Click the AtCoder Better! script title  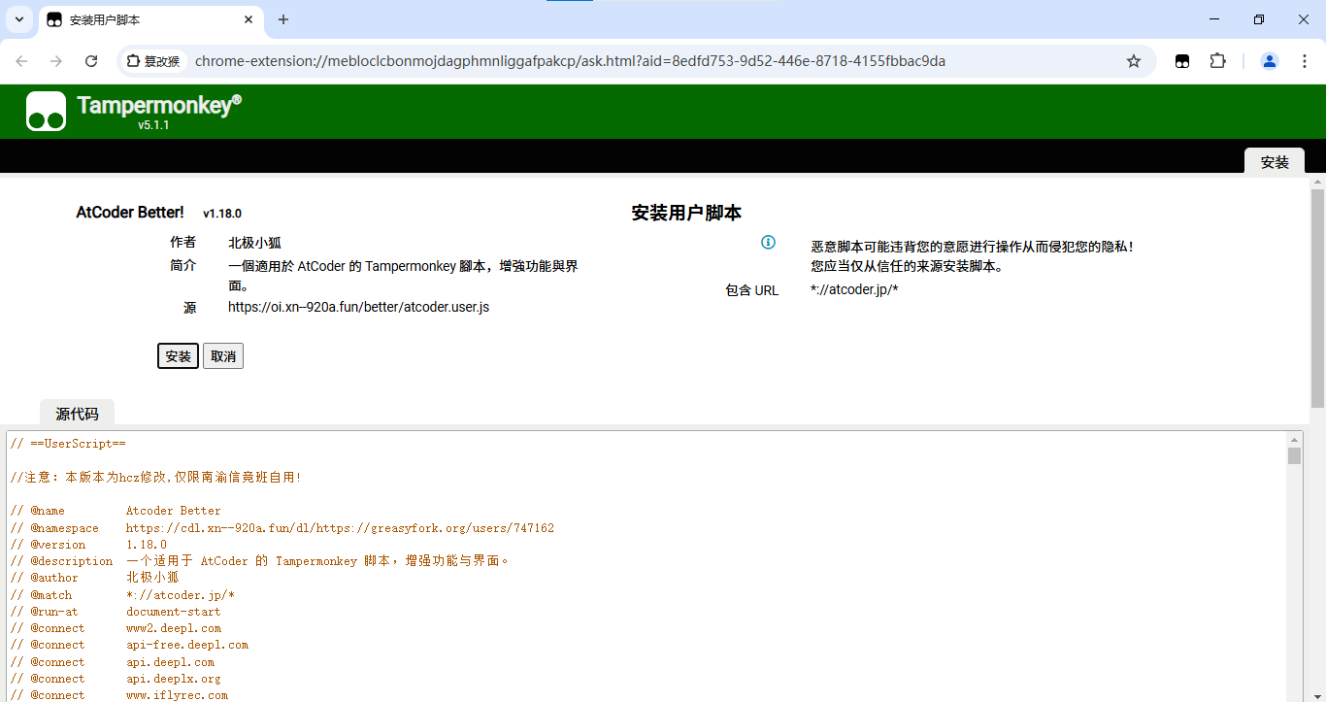click(130, 212)
